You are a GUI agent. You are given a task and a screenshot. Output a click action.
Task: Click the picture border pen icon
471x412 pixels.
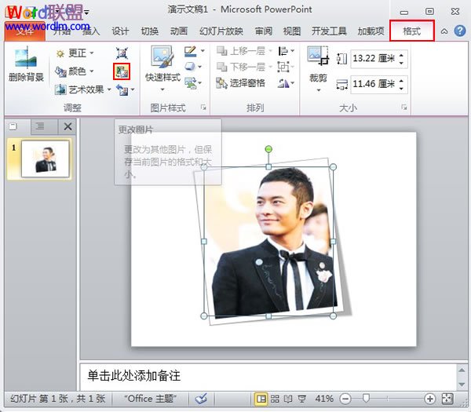(x=191, y=51)
